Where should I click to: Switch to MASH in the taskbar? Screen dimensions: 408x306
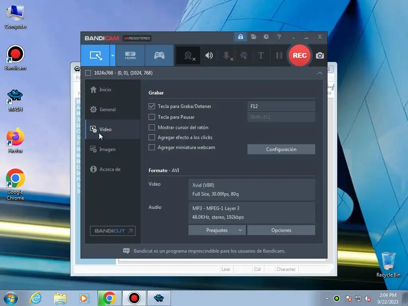click(159, 298)
